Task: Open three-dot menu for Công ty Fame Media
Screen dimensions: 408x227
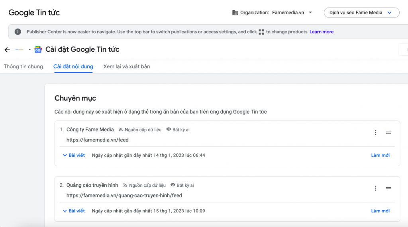Action: 375,133
